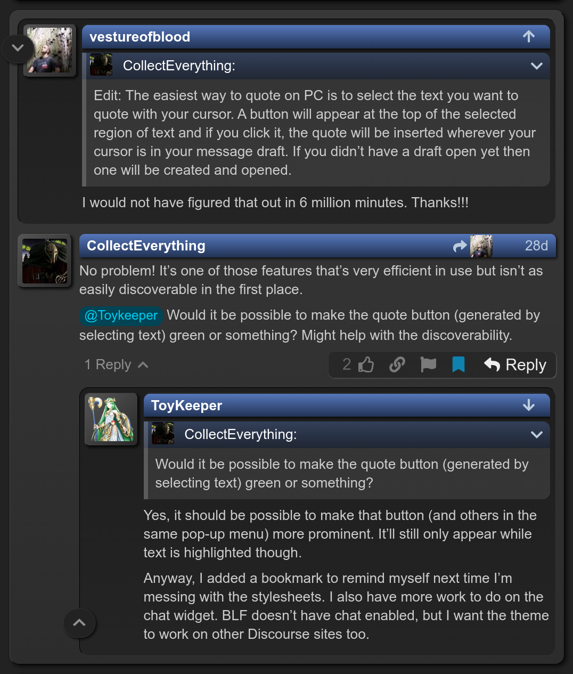This screenshot has width=573, height=674.
Task: Click the 28d post date
Action: coord(536,246)
